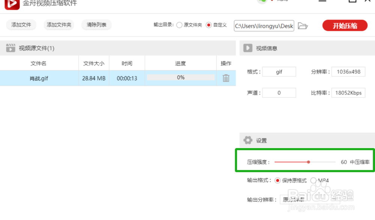
Task: Open the 格式 field showing gif
Action: 279,71
